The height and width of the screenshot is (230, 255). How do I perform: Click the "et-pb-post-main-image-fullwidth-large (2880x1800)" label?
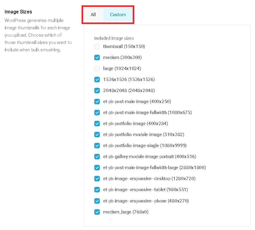point(155,168)
